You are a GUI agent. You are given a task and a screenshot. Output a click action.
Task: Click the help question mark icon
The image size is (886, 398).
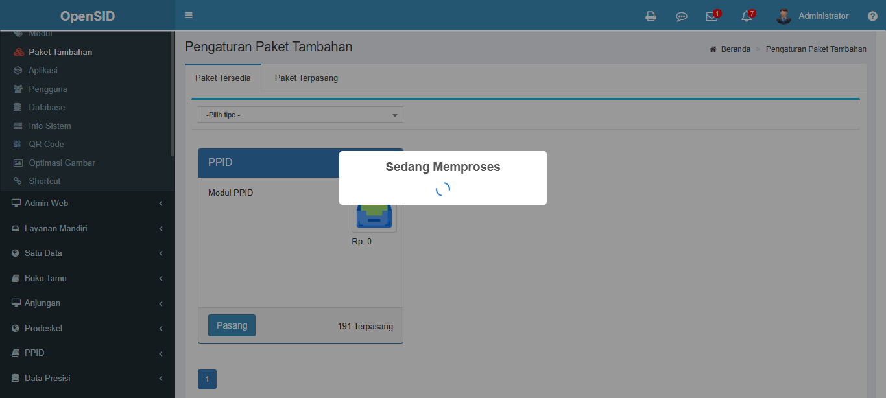[x=872, y=16]
